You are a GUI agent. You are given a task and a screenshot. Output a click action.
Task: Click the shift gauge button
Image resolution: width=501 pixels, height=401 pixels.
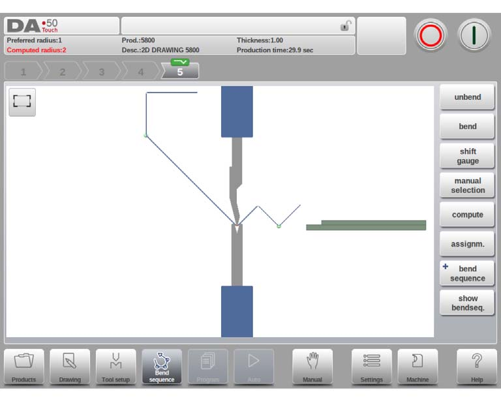pyautogui.click(x=467, y=155)
